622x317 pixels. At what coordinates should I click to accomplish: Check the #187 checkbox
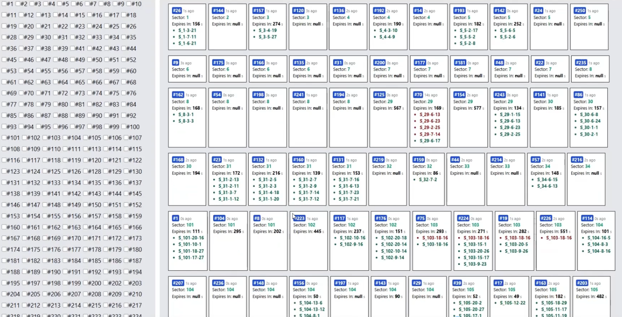(126, 260)
